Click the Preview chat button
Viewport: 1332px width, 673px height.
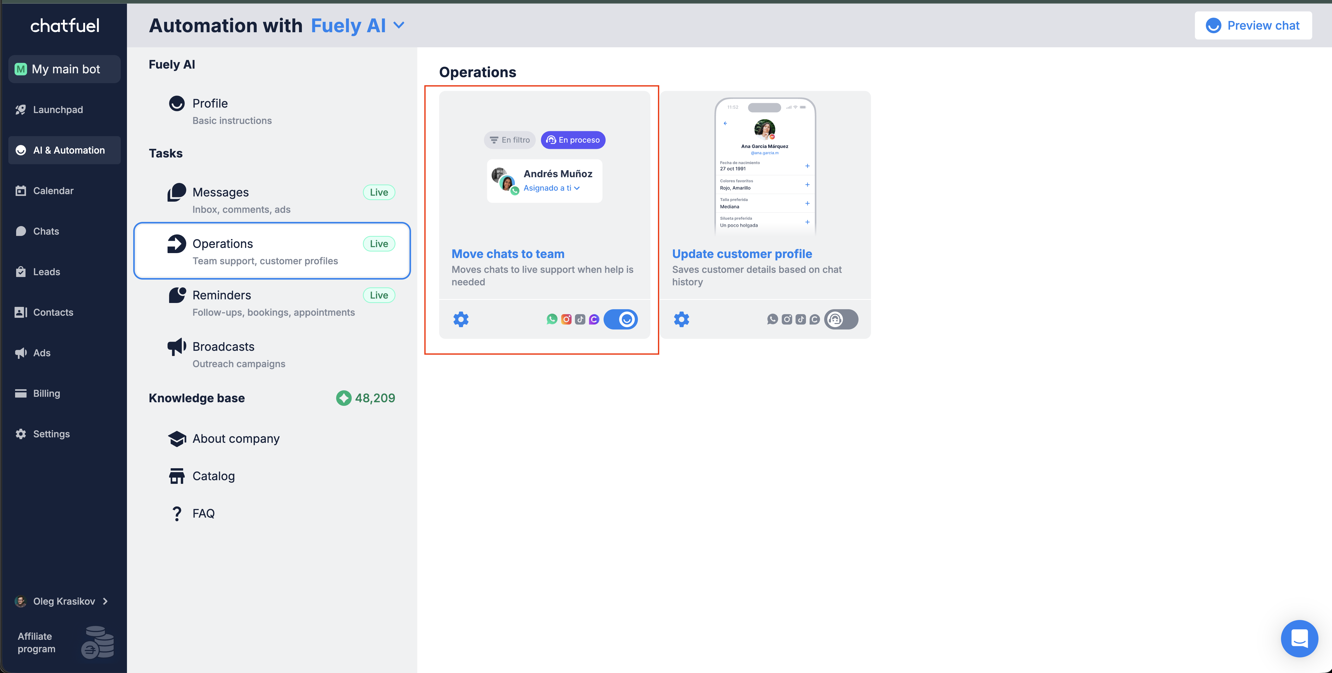click(x=1253, y=26)
